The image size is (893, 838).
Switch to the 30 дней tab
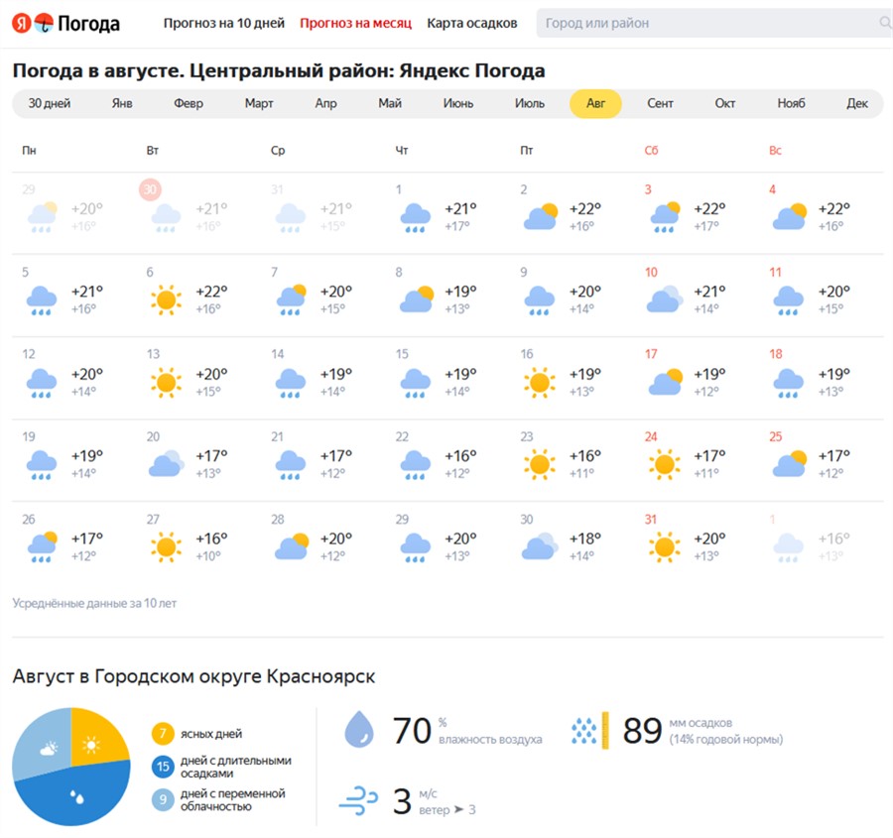(x=50, y=104)
